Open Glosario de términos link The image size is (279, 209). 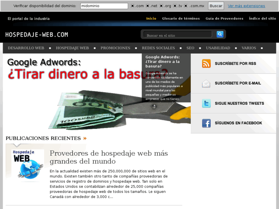[x=181, y=18]
